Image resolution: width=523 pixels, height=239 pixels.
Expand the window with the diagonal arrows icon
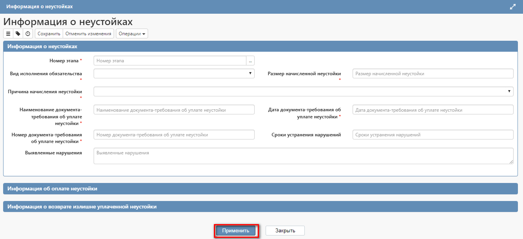[x=512, y=7]
